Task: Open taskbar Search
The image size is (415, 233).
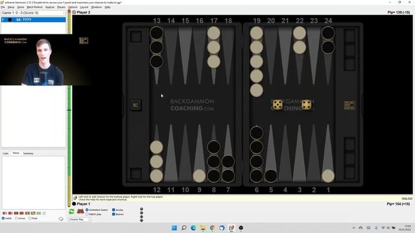Action: click(184, 228)
